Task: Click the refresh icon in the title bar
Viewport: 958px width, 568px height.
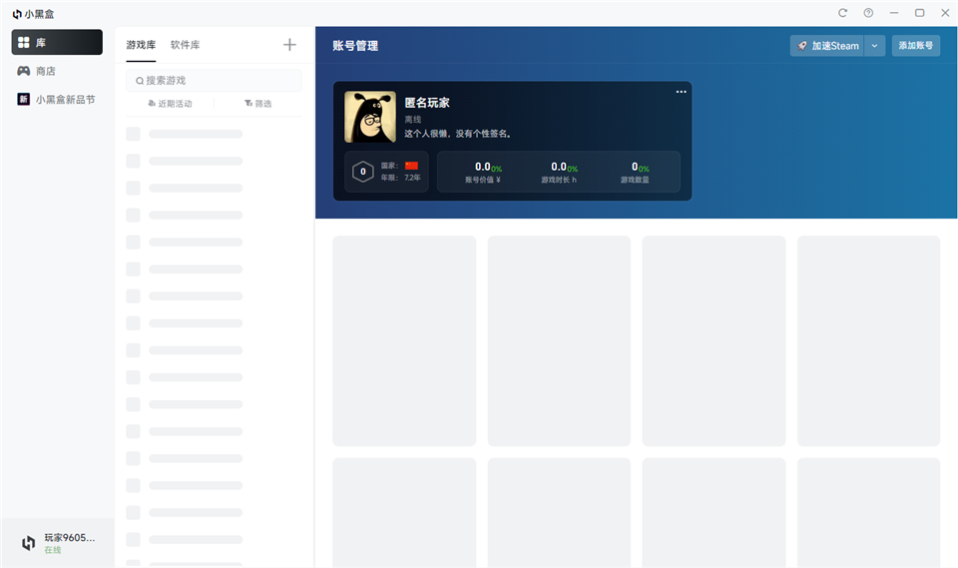Action: coord(842,13)
